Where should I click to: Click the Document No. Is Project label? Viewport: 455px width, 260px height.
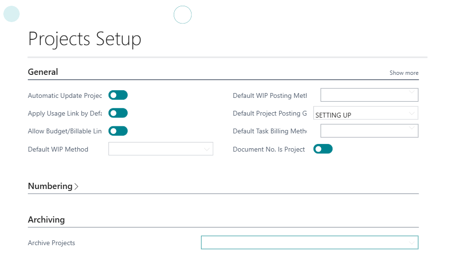[x=269, y=149]
